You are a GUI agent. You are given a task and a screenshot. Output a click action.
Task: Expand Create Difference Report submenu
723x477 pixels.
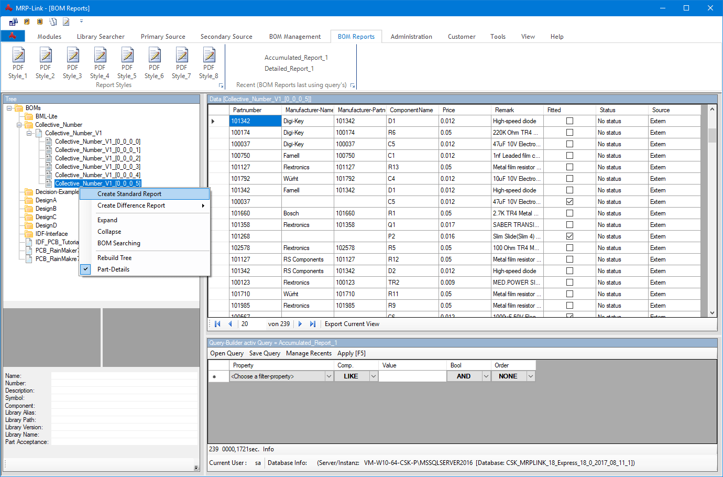click(x=145, y=205)
